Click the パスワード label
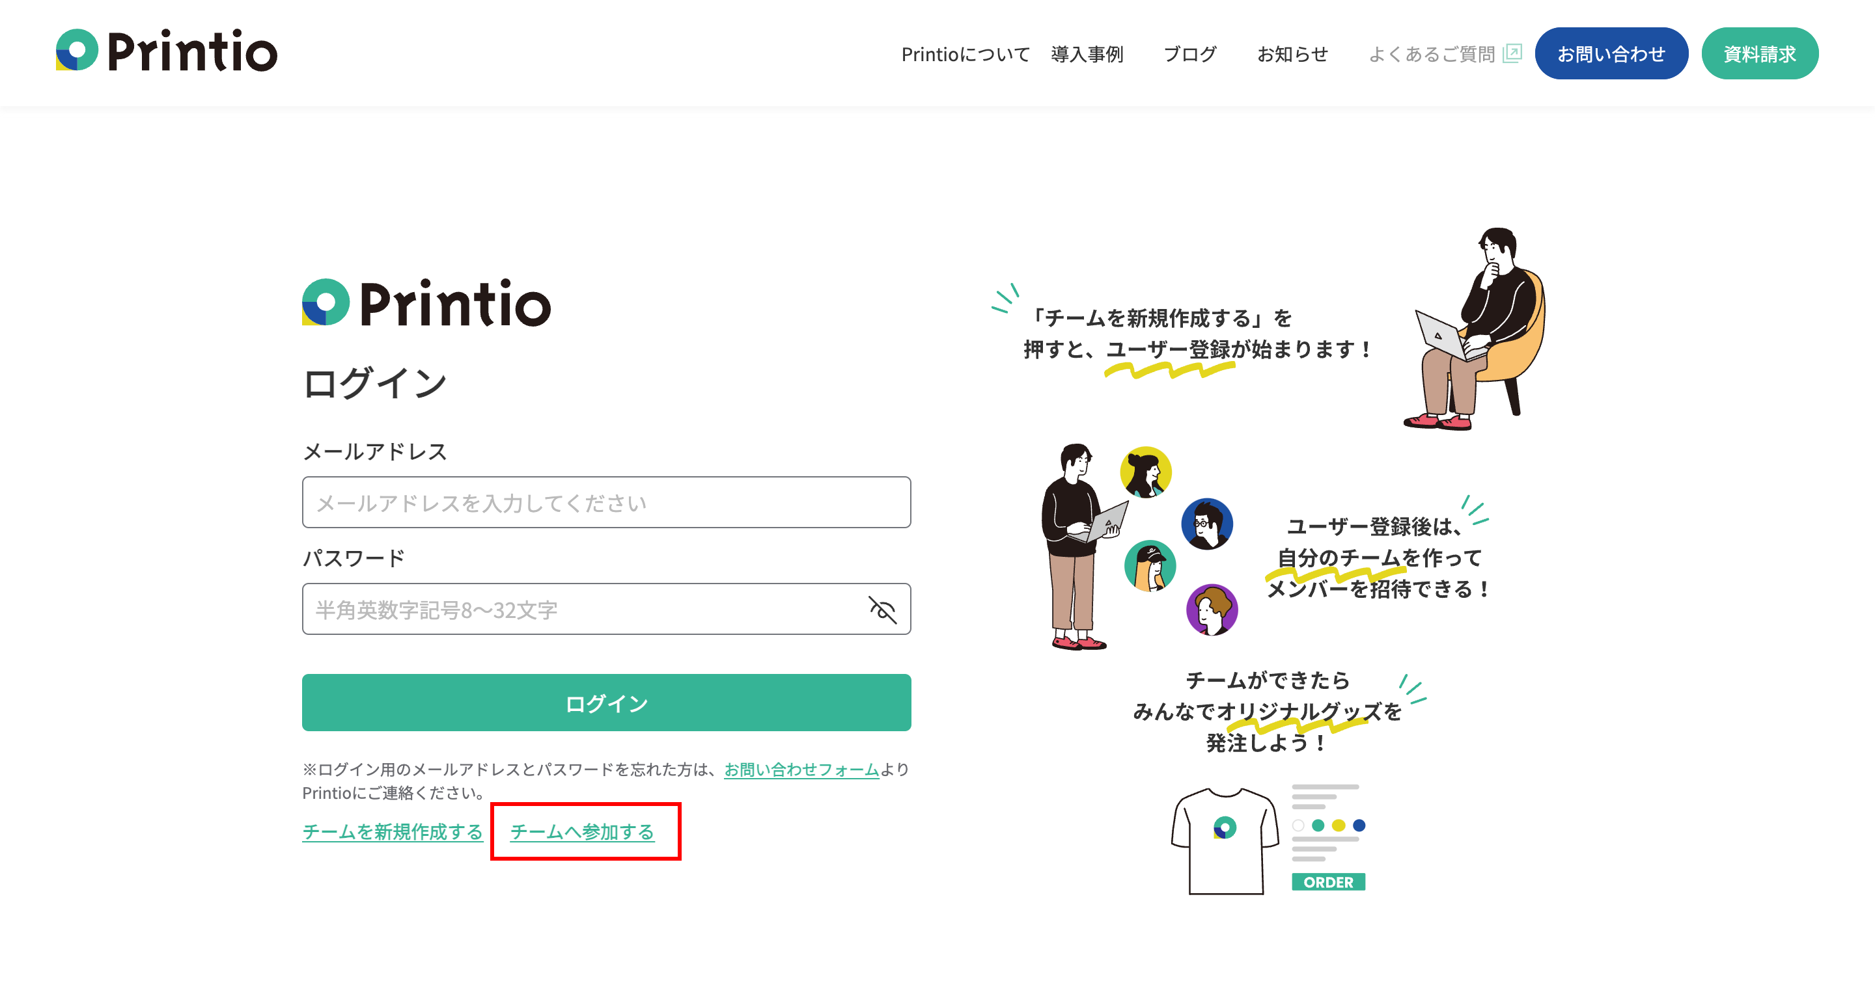Screen dimensions: 1875x981 [x=354, y=559]
